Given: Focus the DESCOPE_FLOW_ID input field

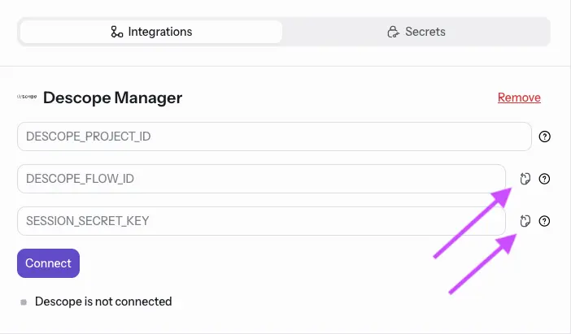Looking at the screenshot, I should 261,179.
